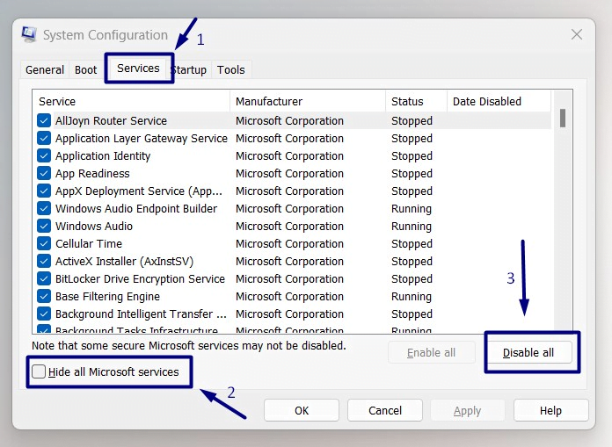Close the System Configuration window

pos(577,35)
